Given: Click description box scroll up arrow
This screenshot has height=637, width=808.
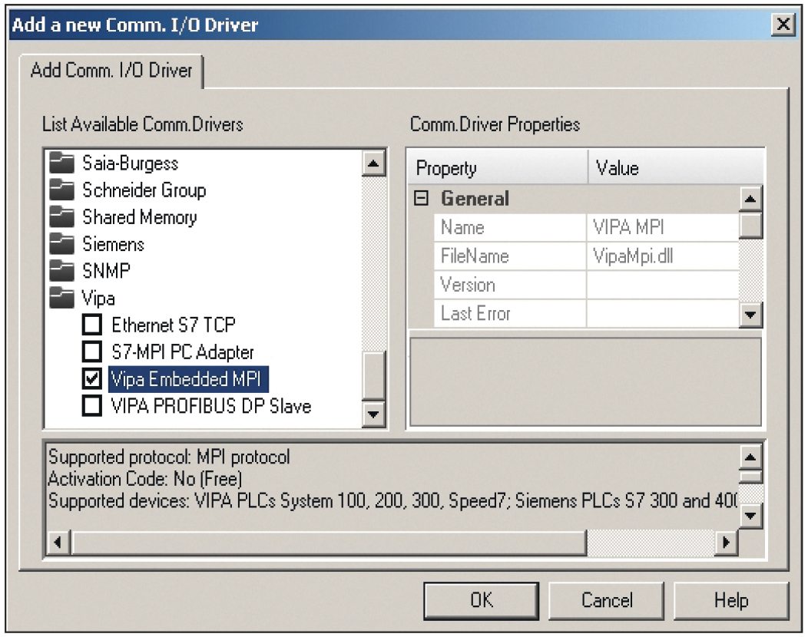Looking at the screenshot, I should point(751,457).
